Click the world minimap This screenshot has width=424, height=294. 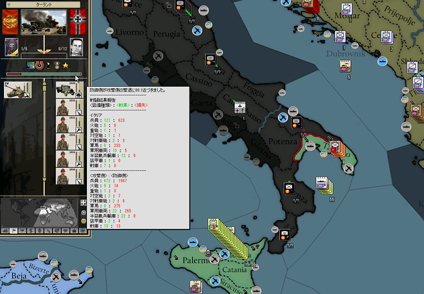coord(39,213)
